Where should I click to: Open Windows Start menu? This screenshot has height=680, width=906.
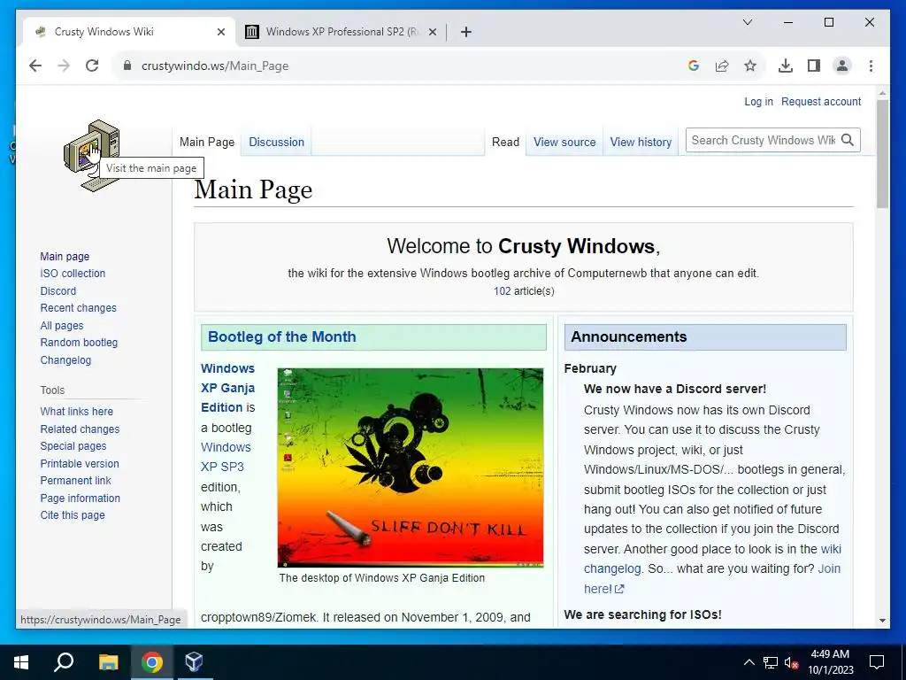21,662
